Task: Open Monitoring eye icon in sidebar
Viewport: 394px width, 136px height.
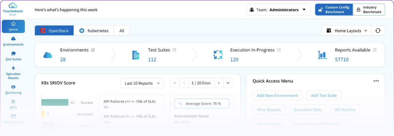Action: click(13, 87)
